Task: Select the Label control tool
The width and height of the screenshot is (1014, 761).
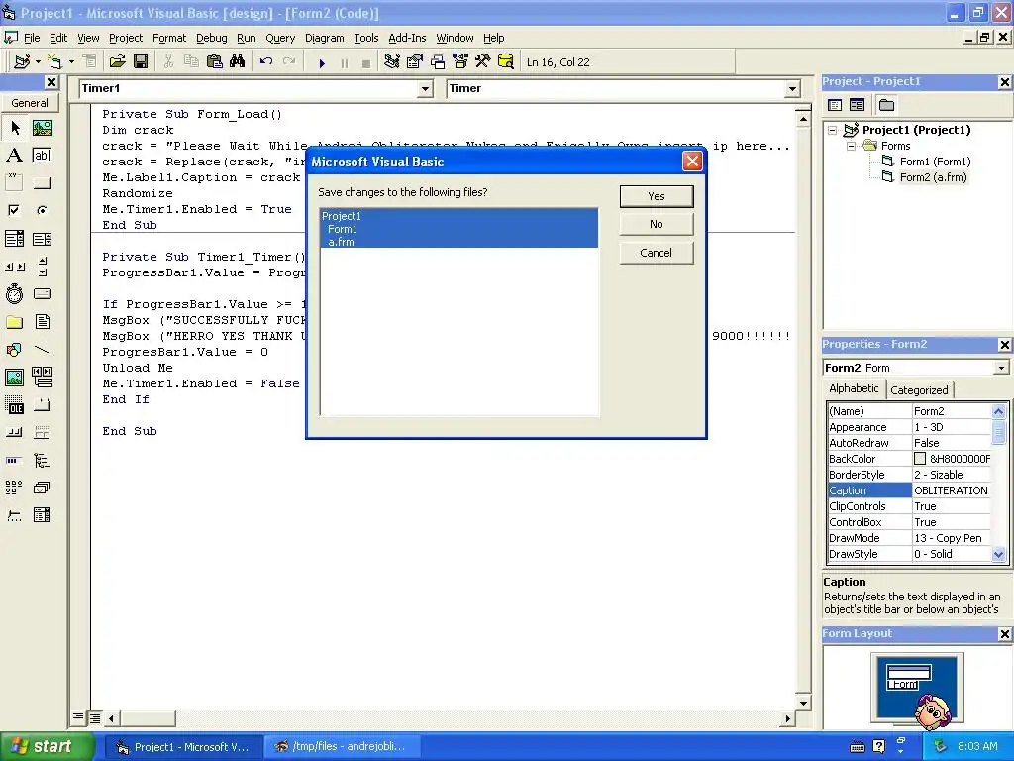Action: click(x=14, y=156)
